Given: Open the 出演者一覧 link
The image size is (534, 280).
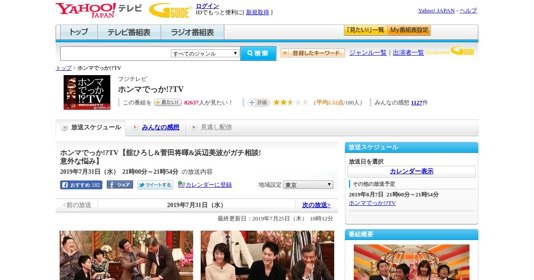Looking at the screenshot, I should [409, 52].
